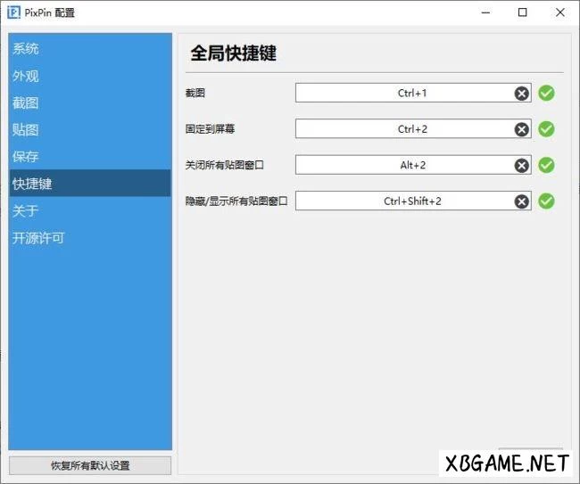Click the PixPin logo in title bar
Image resolution: width=580 pixels, height=484 pixels.
[x=14, y=12]
